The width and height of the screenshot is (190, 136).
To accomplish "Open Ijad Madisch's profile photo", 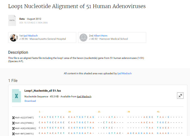I will click(x=14, y=37).
